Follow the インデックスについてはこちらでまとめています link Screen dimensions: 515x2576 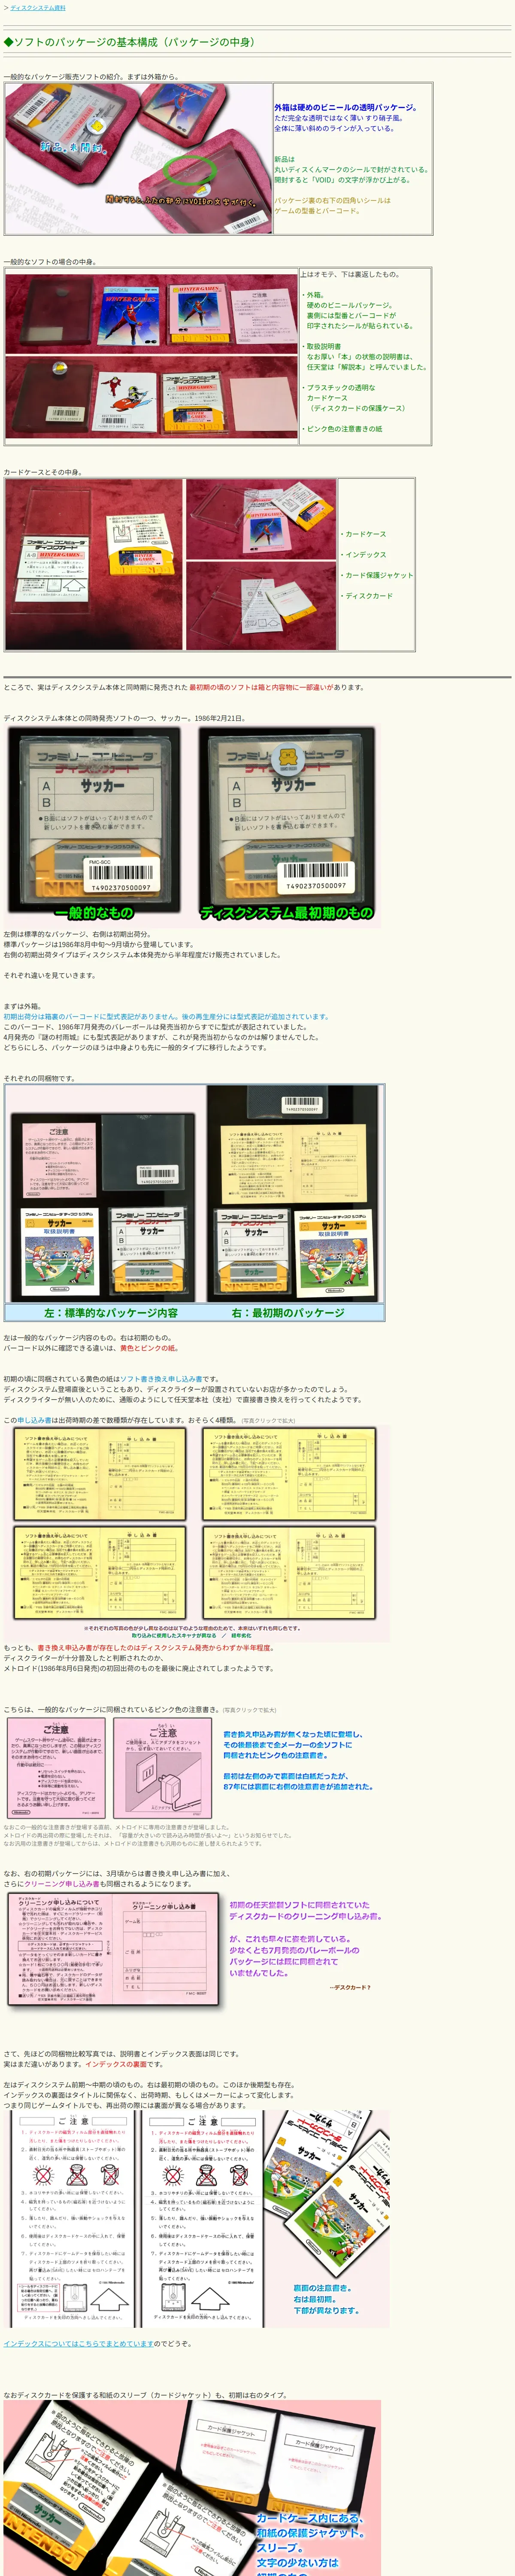point(78,2342)
